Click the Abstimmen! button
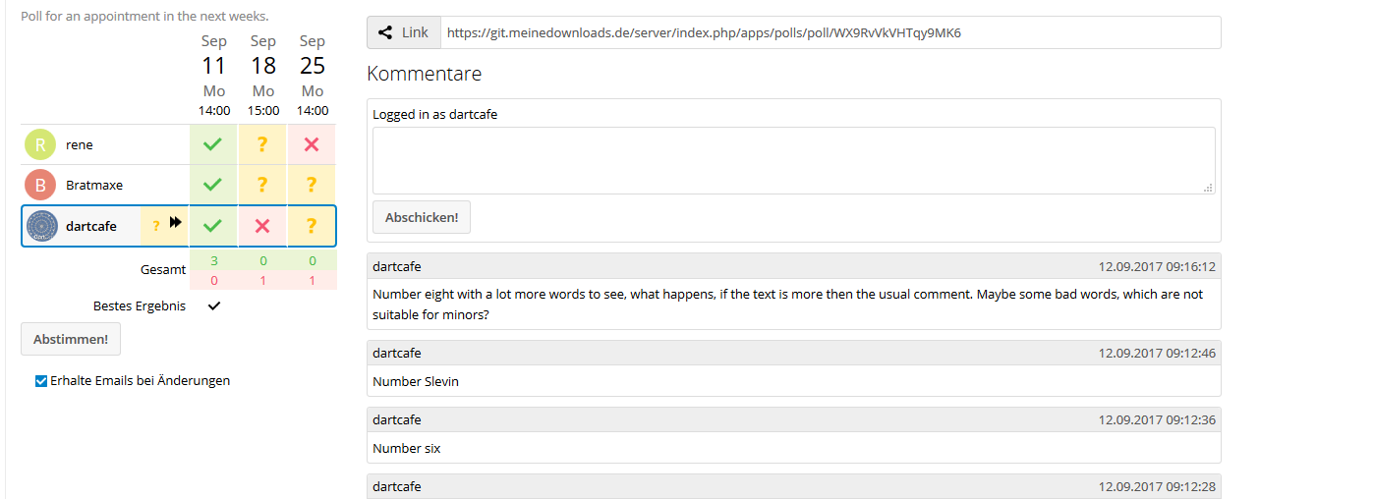1374x499 pixels. [71, 339]
